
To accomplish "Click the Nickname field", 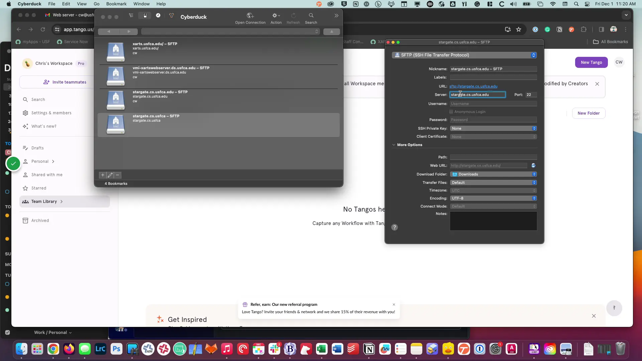I will tap(493, 69).
